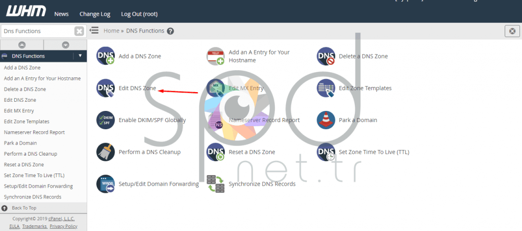Toggle the sidebar menu icon beside Home
Viewport: 522px width, 231px height.
94,31
